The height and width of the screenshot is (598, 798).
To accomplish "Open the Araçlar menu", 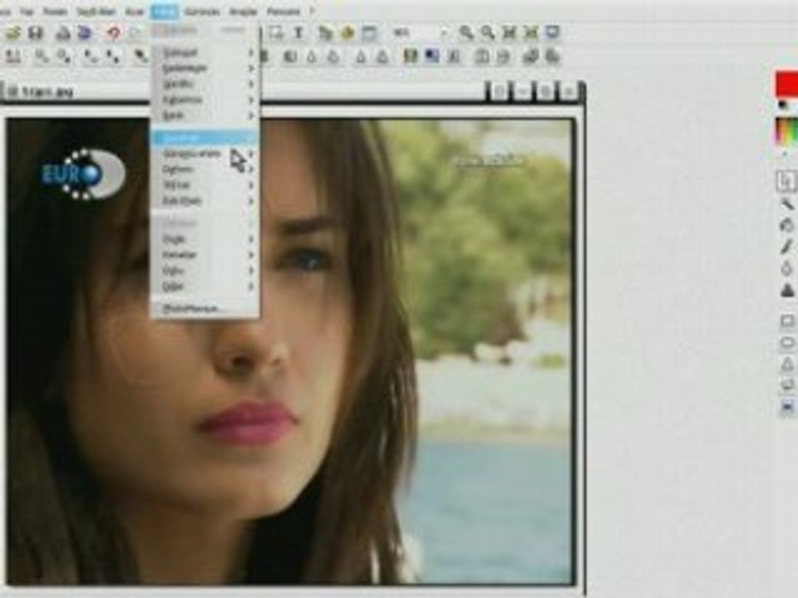I will pyautogui.click(x=244, y=11).
